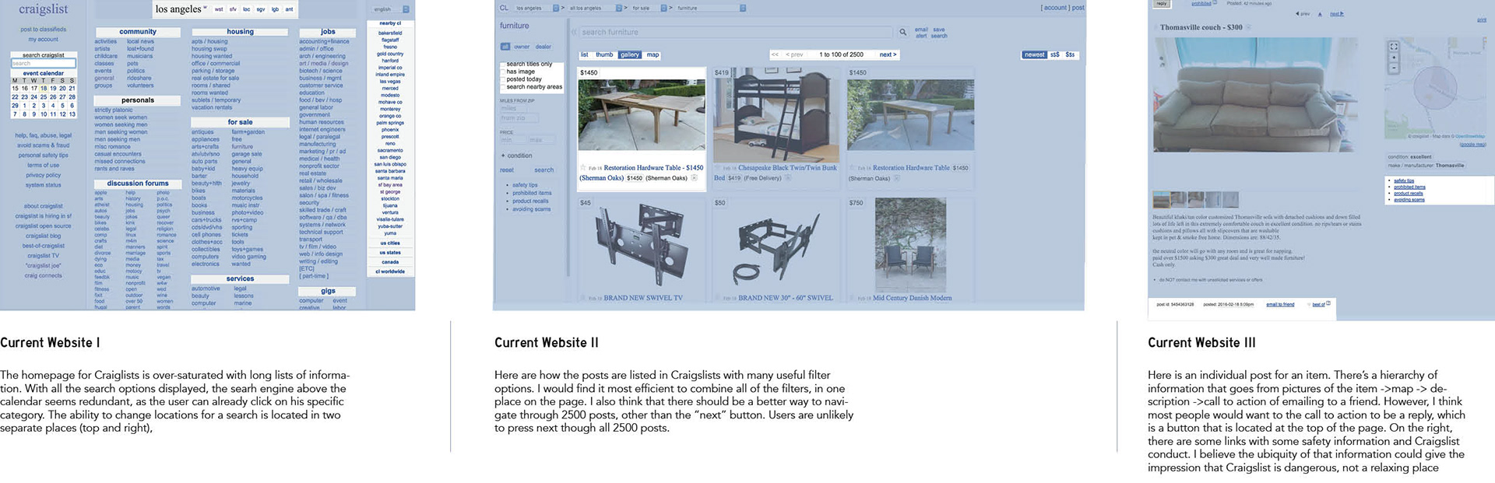Collapse the furniture sidebar with the double-chevron icon
This screenshot has width=1495, height=483.
[575, 33]
